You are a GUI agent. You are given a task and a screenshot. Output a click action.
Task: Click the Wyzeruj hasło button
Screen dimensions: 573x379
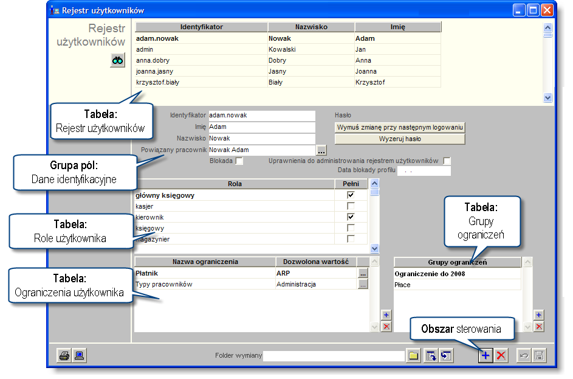(x=400, y=139)
